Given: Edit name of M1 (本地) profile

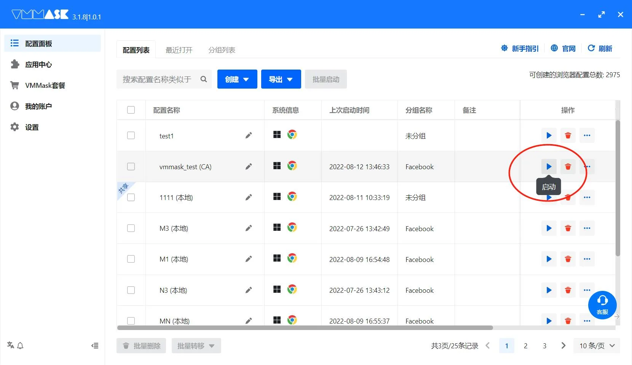Looking at the screenshot, I should point(249,259).
